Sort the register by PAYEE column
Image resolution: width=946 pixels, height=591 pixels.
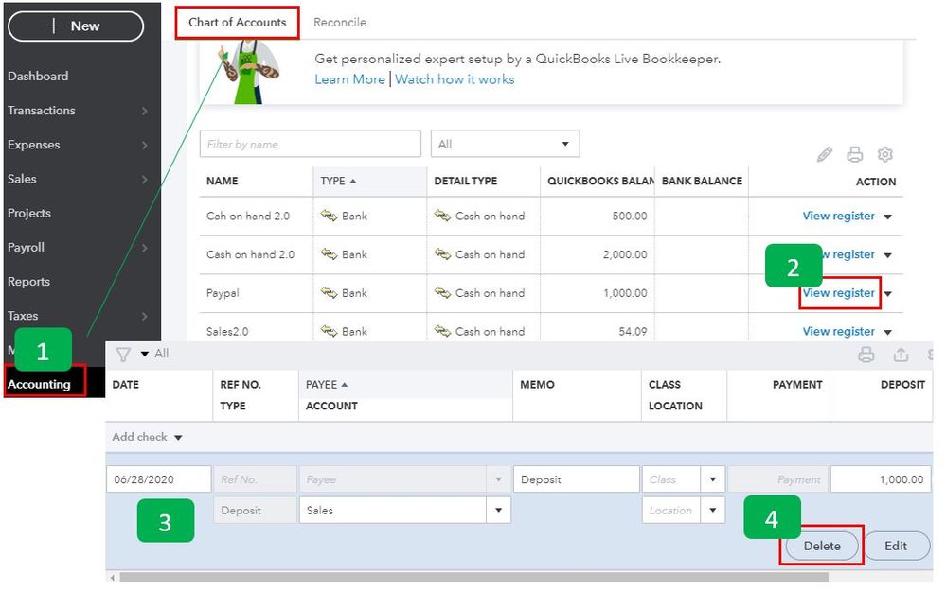coord(327,384)
